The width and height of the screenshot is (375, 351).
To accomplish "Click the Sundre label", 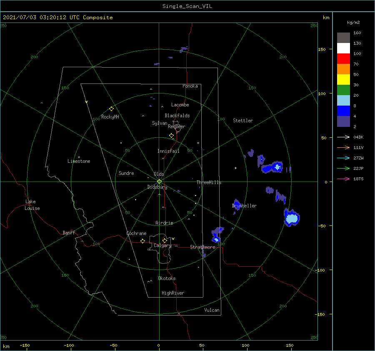I will point(126,173).
